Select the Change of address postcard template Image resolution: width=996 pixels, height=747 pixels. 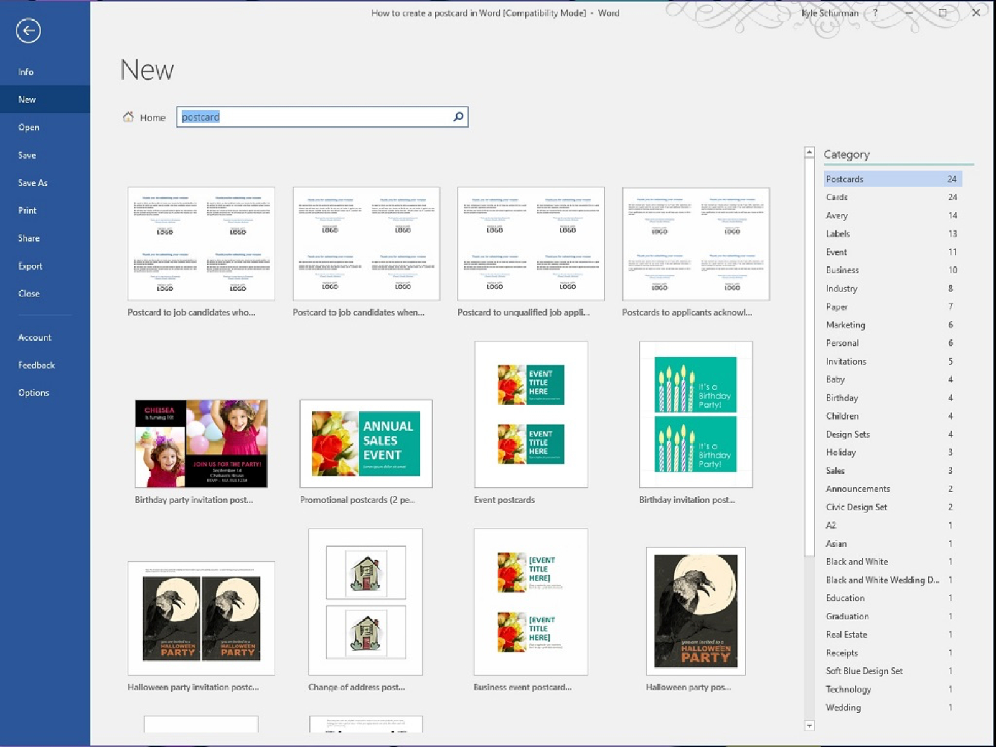click(365, 602)
